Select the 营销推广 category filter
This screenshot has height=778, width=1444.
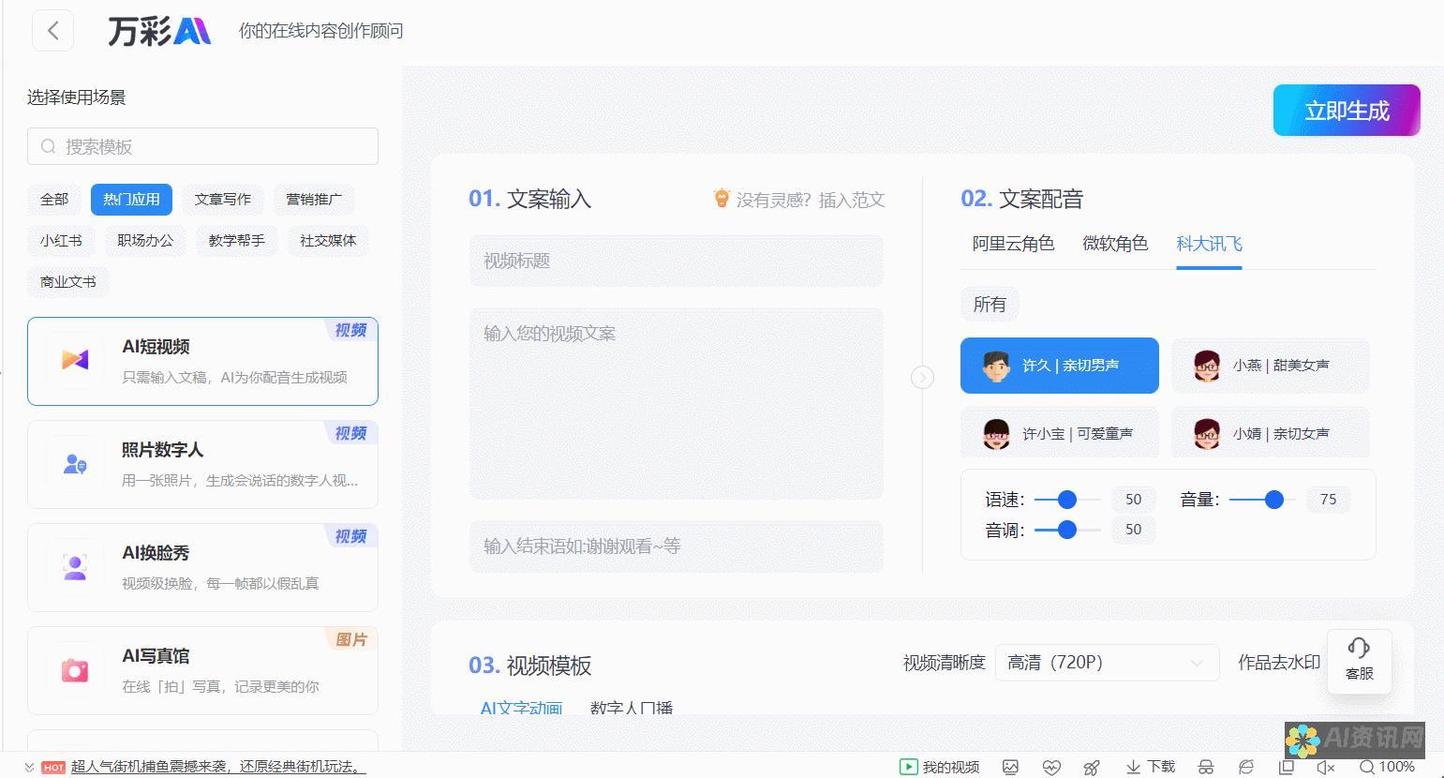pyautogui.click(x=314, y=199)
